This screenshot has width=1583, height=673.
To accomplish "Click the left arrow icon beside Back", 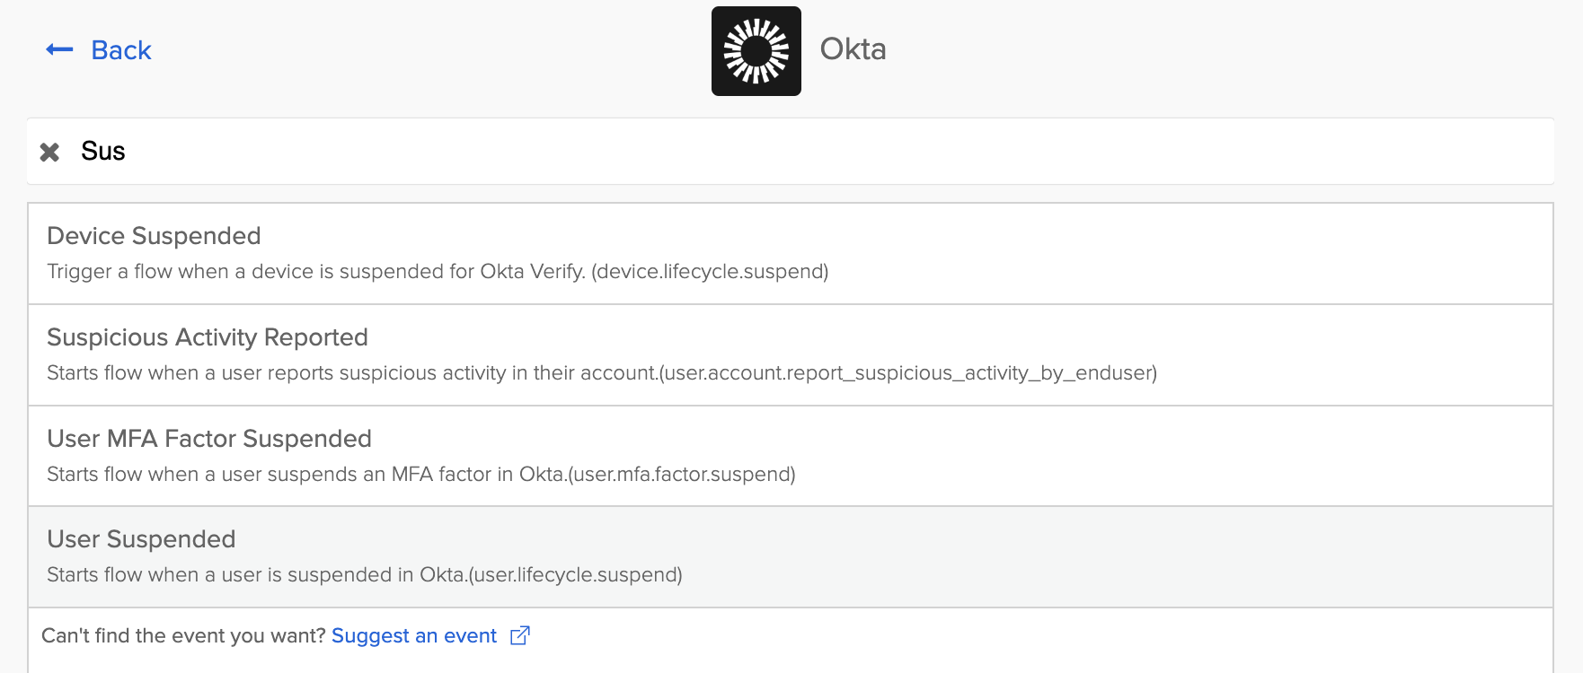I will [59, 50].
